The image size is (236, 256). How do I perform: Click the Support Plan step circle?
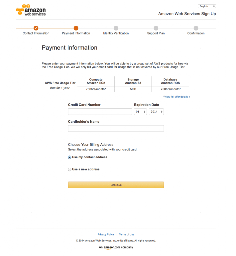(x=156, y=28)
